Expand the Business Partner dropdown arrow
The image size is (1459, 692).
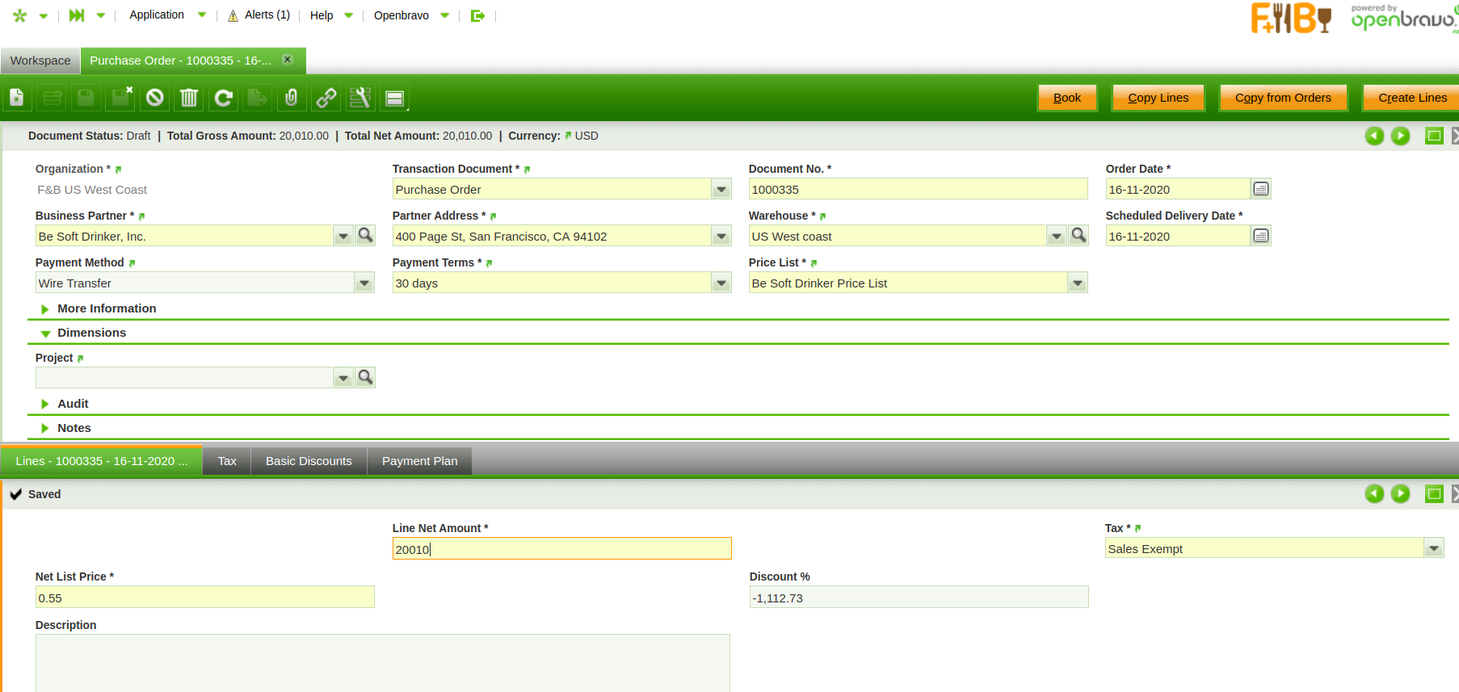click(x=343, y=237)
